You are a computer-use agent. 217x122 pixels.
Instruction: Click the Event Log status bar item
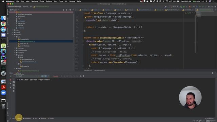coord(210,119)
